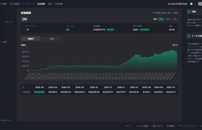202x130 pixels.
Task: Click yesterday's earnings value $643
Action: point(136,30)
